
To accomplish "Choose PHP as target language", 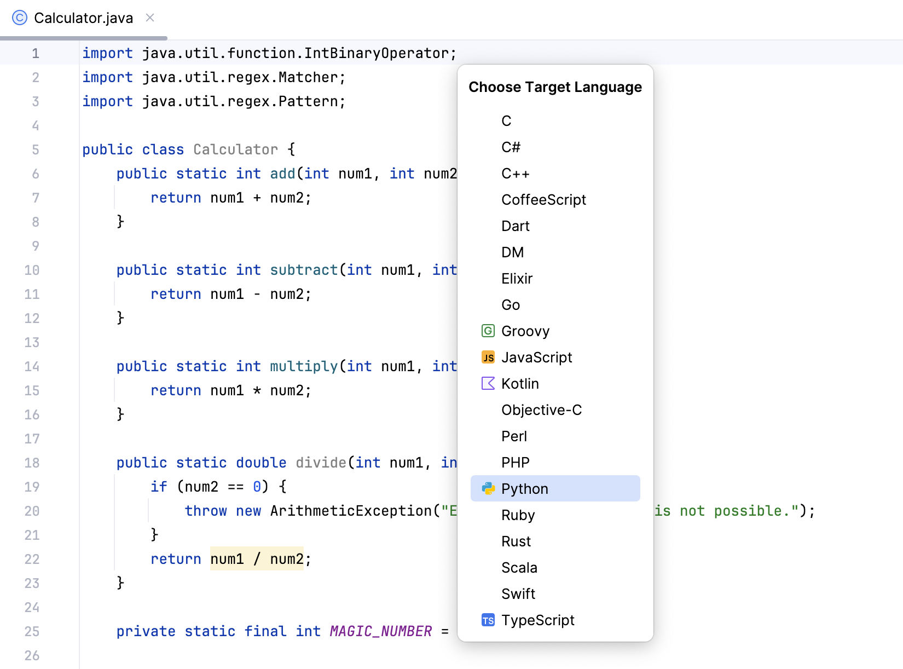I will pos(555,463).
